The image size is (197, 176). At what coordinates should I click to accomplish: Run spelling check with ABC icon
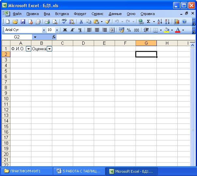click(64, 22)
